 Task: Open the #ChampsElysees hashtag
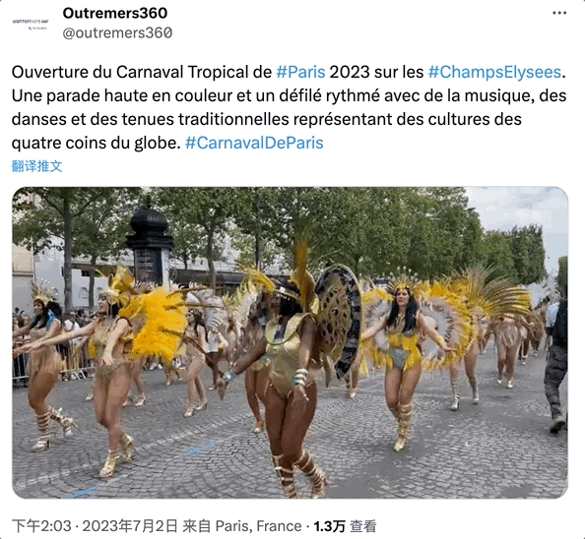coord(494,72)
